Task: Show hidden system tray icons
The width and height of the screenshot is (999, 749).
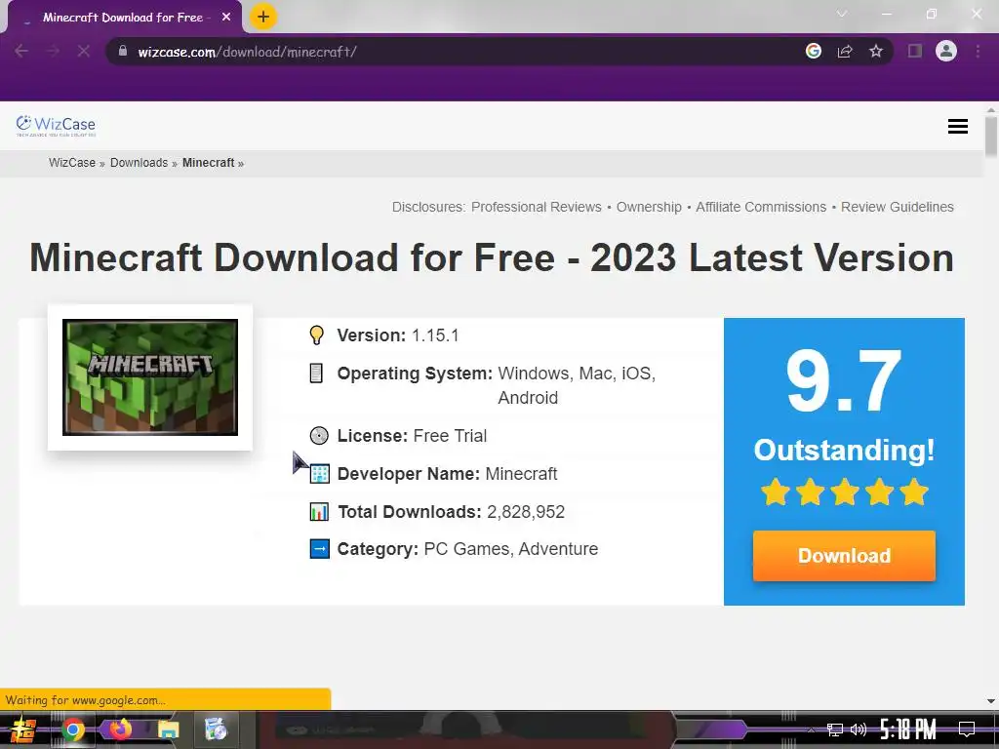Action: [x=811, y=729]
